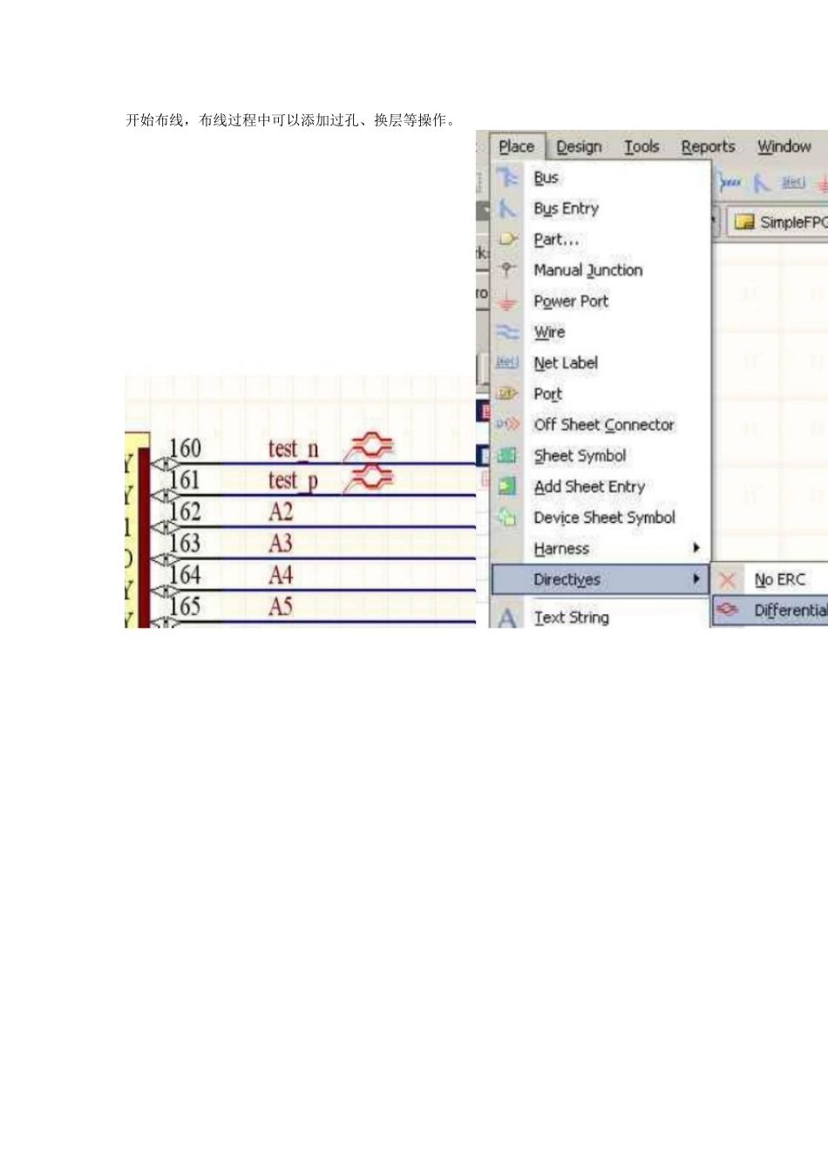Click the test_n net label
This screenshot has height=1171, width=828.
pos(294,449)
